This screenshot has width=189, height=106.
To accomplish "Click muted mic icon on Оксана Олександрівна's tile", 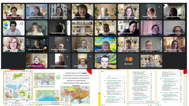I will click(x=67, y=56).
